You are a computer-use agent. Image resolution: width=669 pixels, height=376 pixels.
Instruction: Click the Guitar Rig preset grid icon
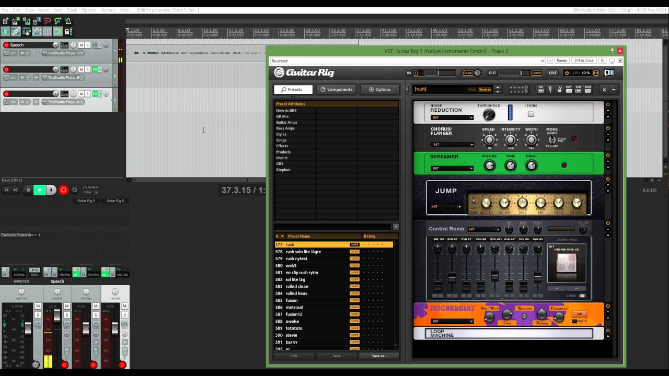[518, 89]
